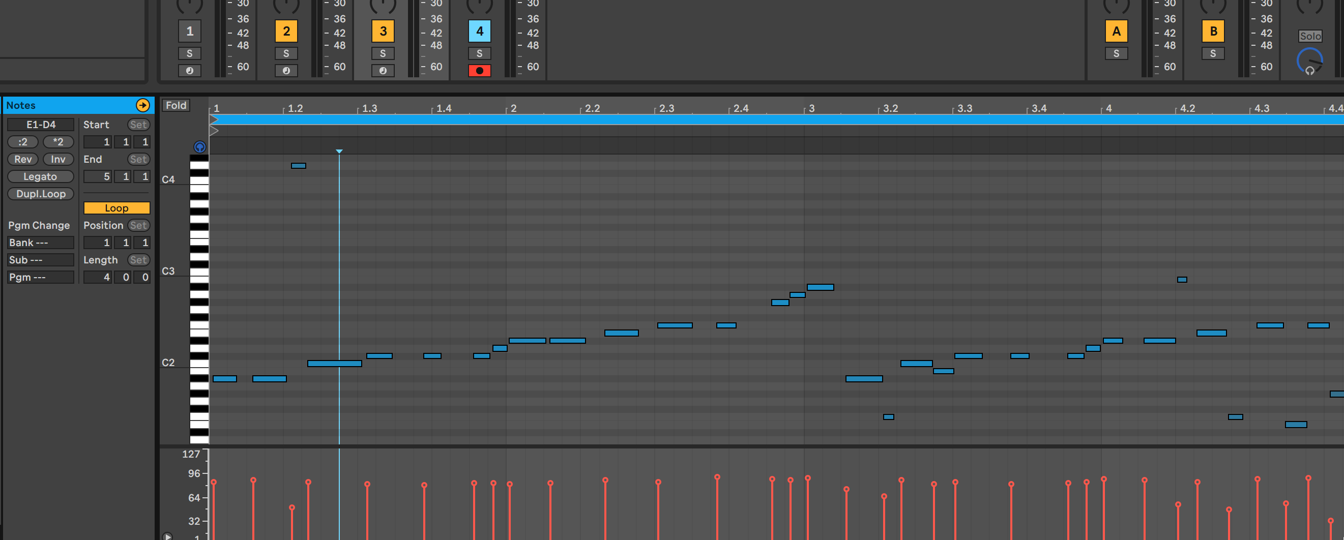
Task: Click Set next to End
Action: (138, 159)
